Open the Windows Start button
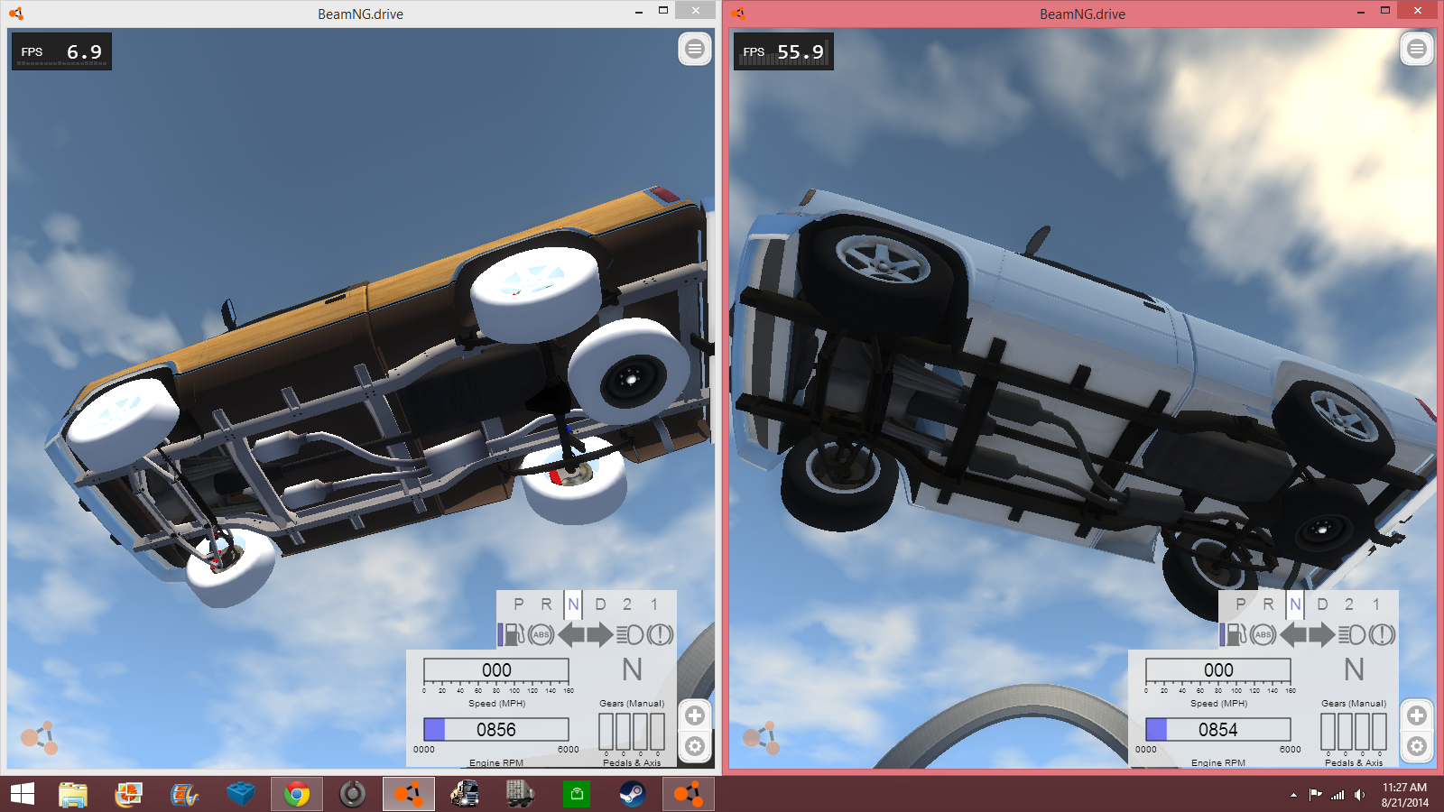The height and width of the screenshot is (812, 1444). (x=23, y=794)
